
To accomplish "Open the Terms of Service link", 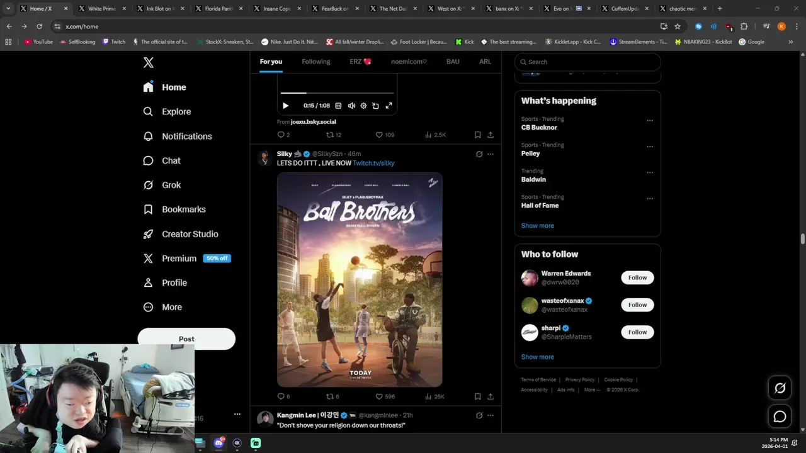I will click(538, 379).
